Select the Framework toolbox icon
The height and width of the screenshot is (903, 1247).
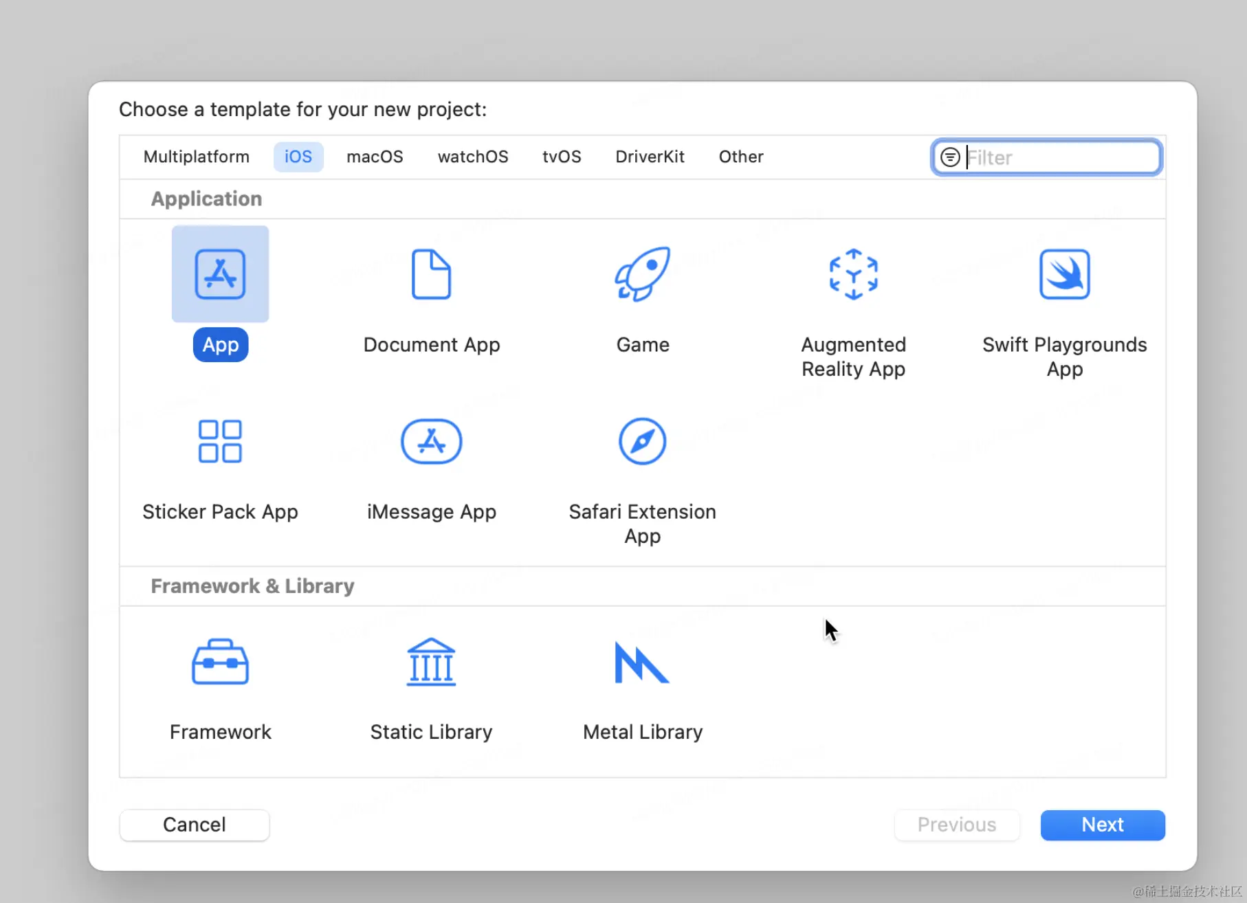pos(220,662)
